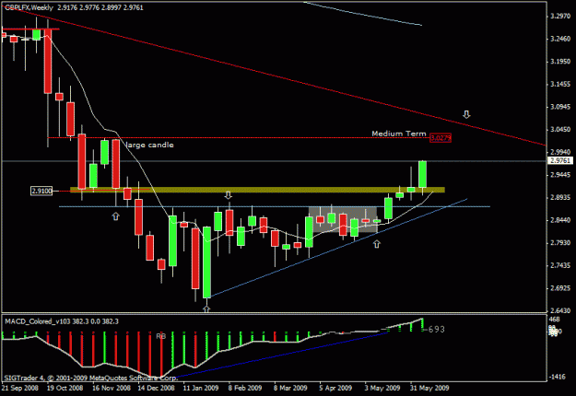The image size is (576, 396).
Task: Click the 16 Nov 2008 date label
Action: [x=112, y=388]
